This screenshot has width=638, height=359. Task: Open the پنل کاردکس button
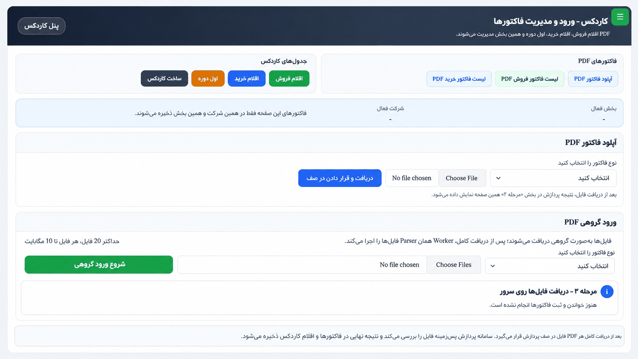point(42,26)
